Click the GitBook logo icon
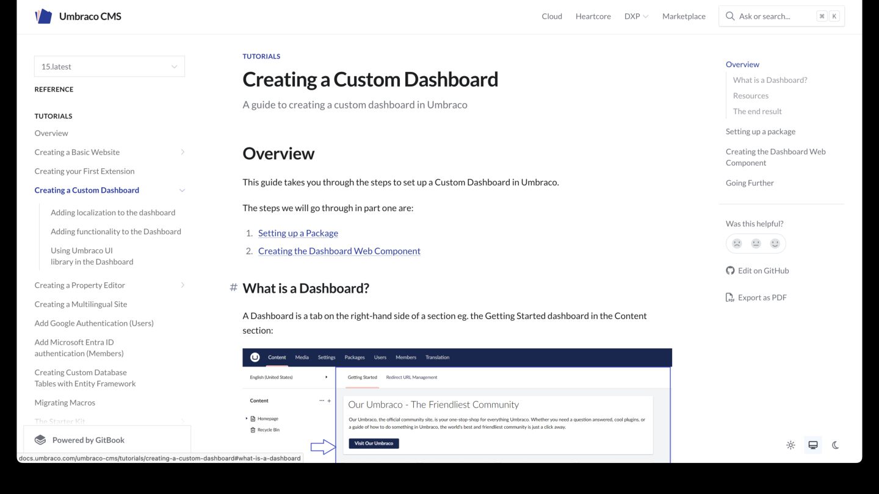 coord(40,440)
